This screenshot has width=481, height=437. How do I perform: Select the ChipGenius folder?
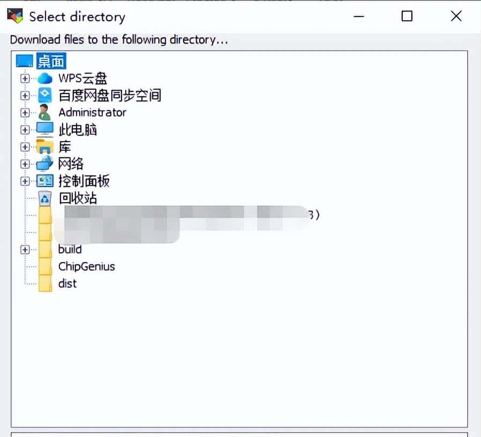[86, 266]
